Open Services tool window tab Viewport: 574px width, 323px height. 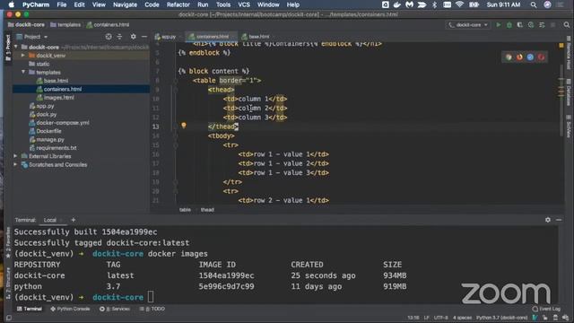click(115, 309)
